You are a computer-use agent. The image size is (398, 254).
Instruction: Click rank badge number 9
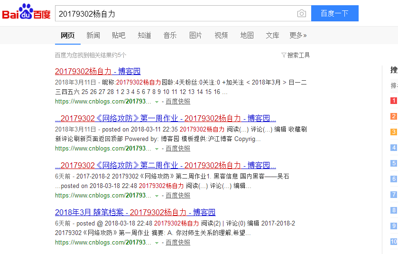pos(394,226)
